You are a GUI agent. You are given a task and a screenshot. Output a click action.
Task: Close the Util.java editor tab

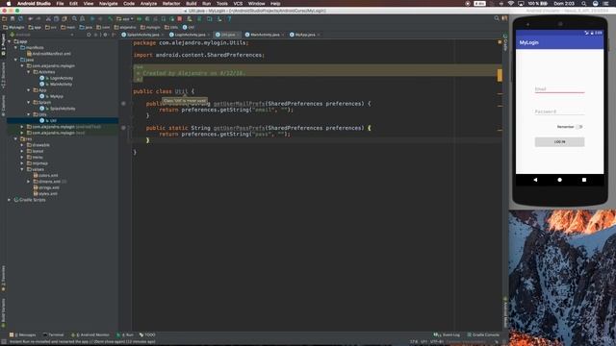238,35
